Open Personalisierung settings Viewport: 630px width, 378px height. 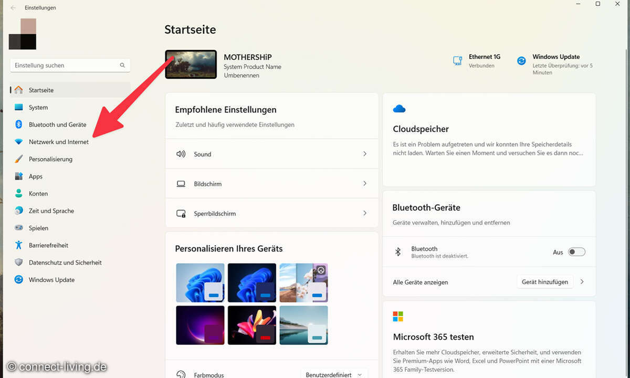tap(70, 159)
